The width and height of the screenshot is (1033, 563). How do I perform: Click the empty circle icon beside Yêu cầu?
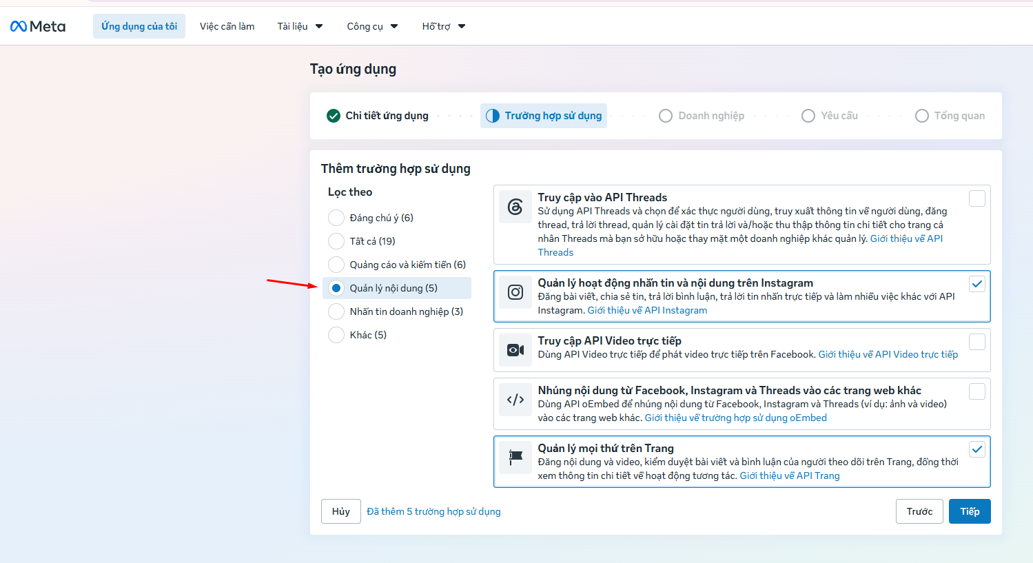[808, 116]
